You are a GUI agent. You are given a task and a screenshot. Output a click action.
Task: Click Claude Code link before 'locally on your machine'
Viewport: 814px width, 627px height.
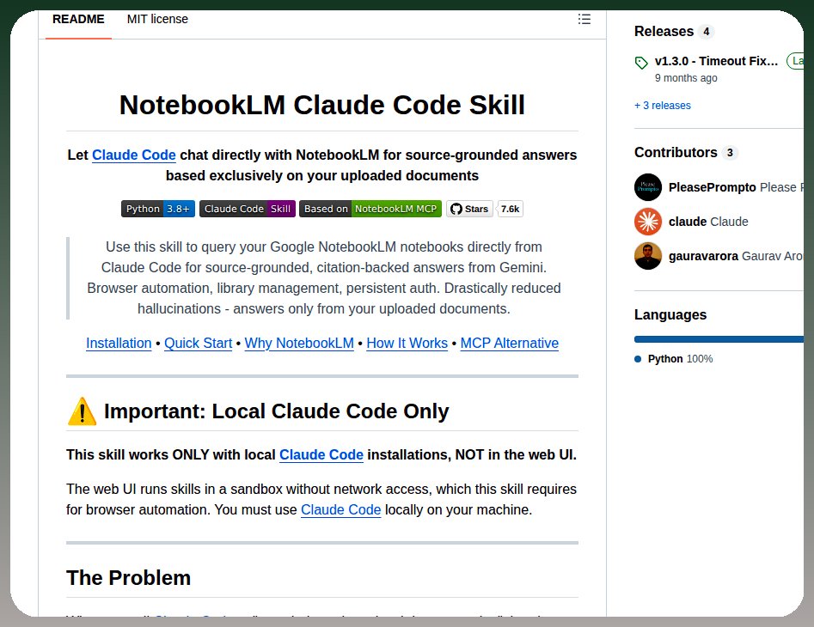[x=341, y=510]
